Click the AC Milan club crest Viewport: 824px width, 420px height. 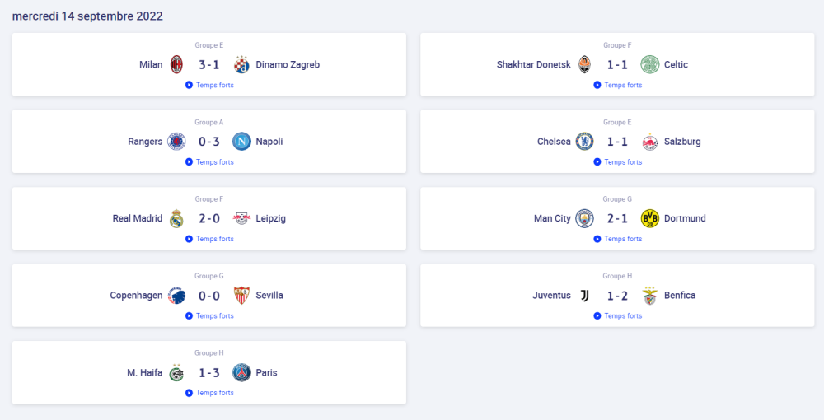point(176,64)
